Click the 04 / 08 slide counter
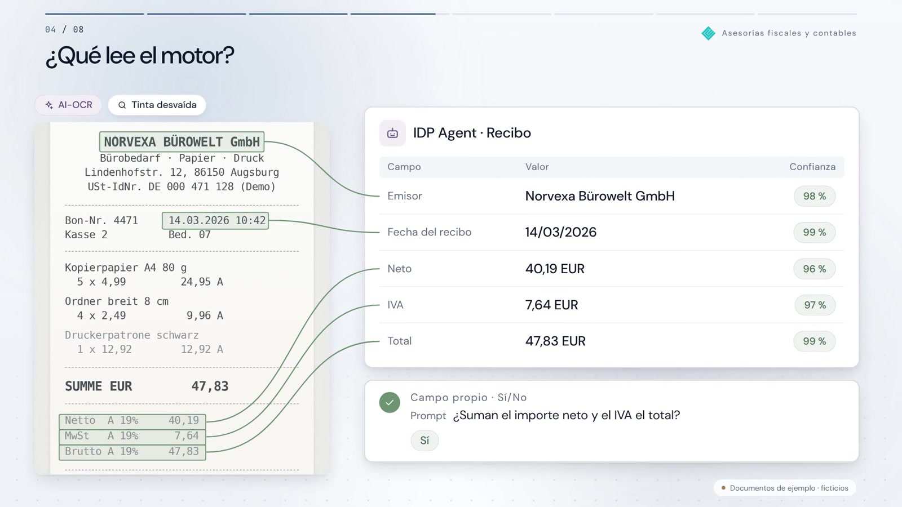 64,29
